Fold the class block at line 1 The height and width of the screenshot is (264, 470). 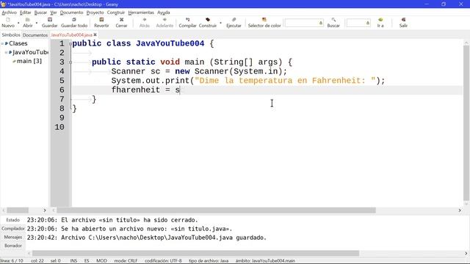(x=70, y=44)
